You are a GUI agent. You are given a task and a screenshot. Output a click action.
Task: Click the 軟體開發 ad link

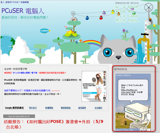click(x=49, y=108)
